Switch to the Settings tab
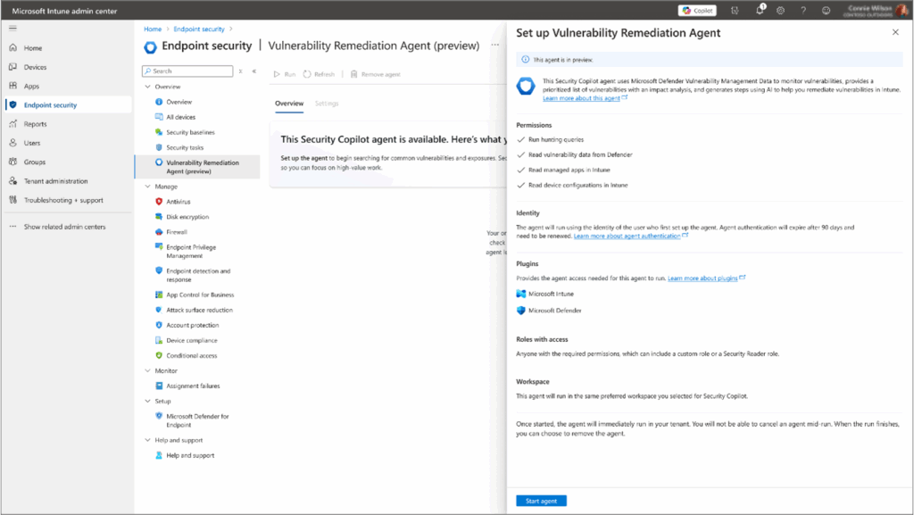Screen dimensions: 914x515 tap(327, 104)
